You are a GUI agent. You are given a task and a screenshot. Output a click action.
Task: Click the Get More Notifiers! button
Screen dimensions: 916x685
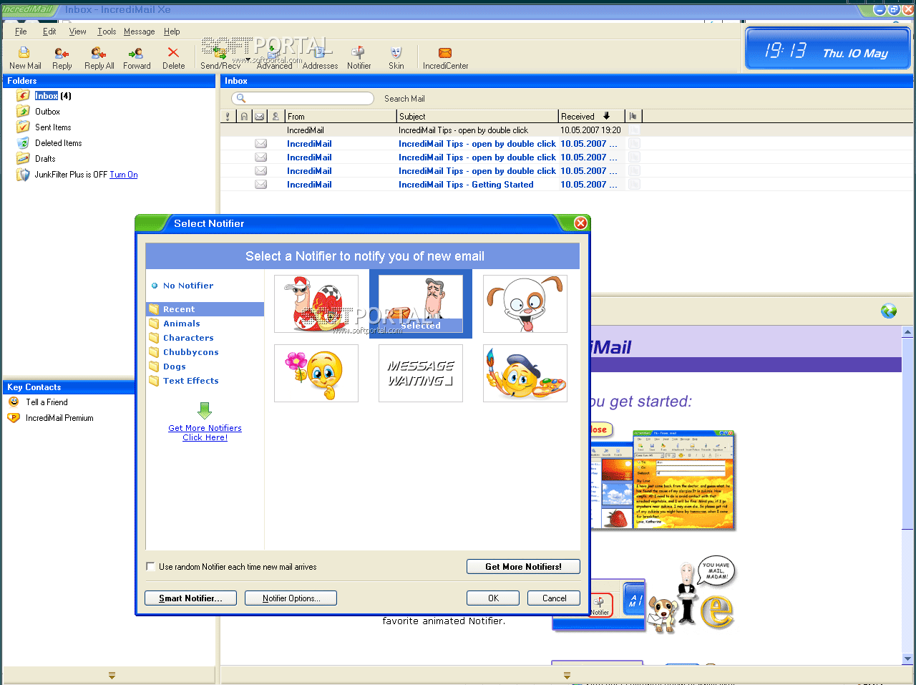(523, 566)
